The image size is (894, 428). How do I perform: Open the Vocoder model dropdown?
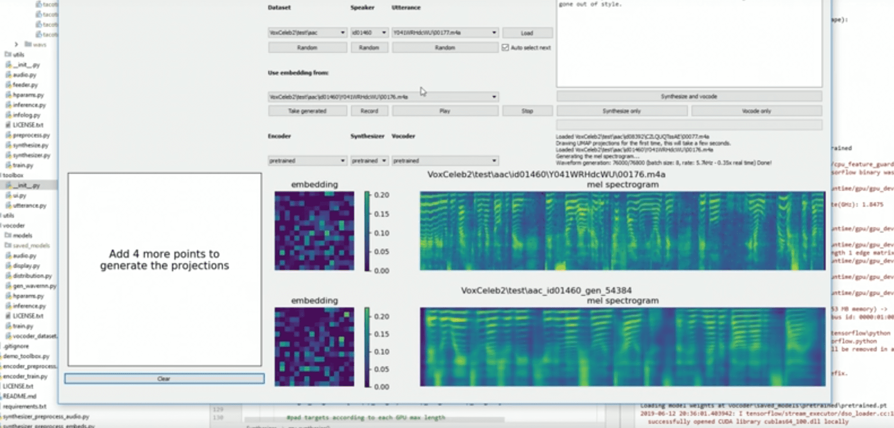[x=445, y=161]
